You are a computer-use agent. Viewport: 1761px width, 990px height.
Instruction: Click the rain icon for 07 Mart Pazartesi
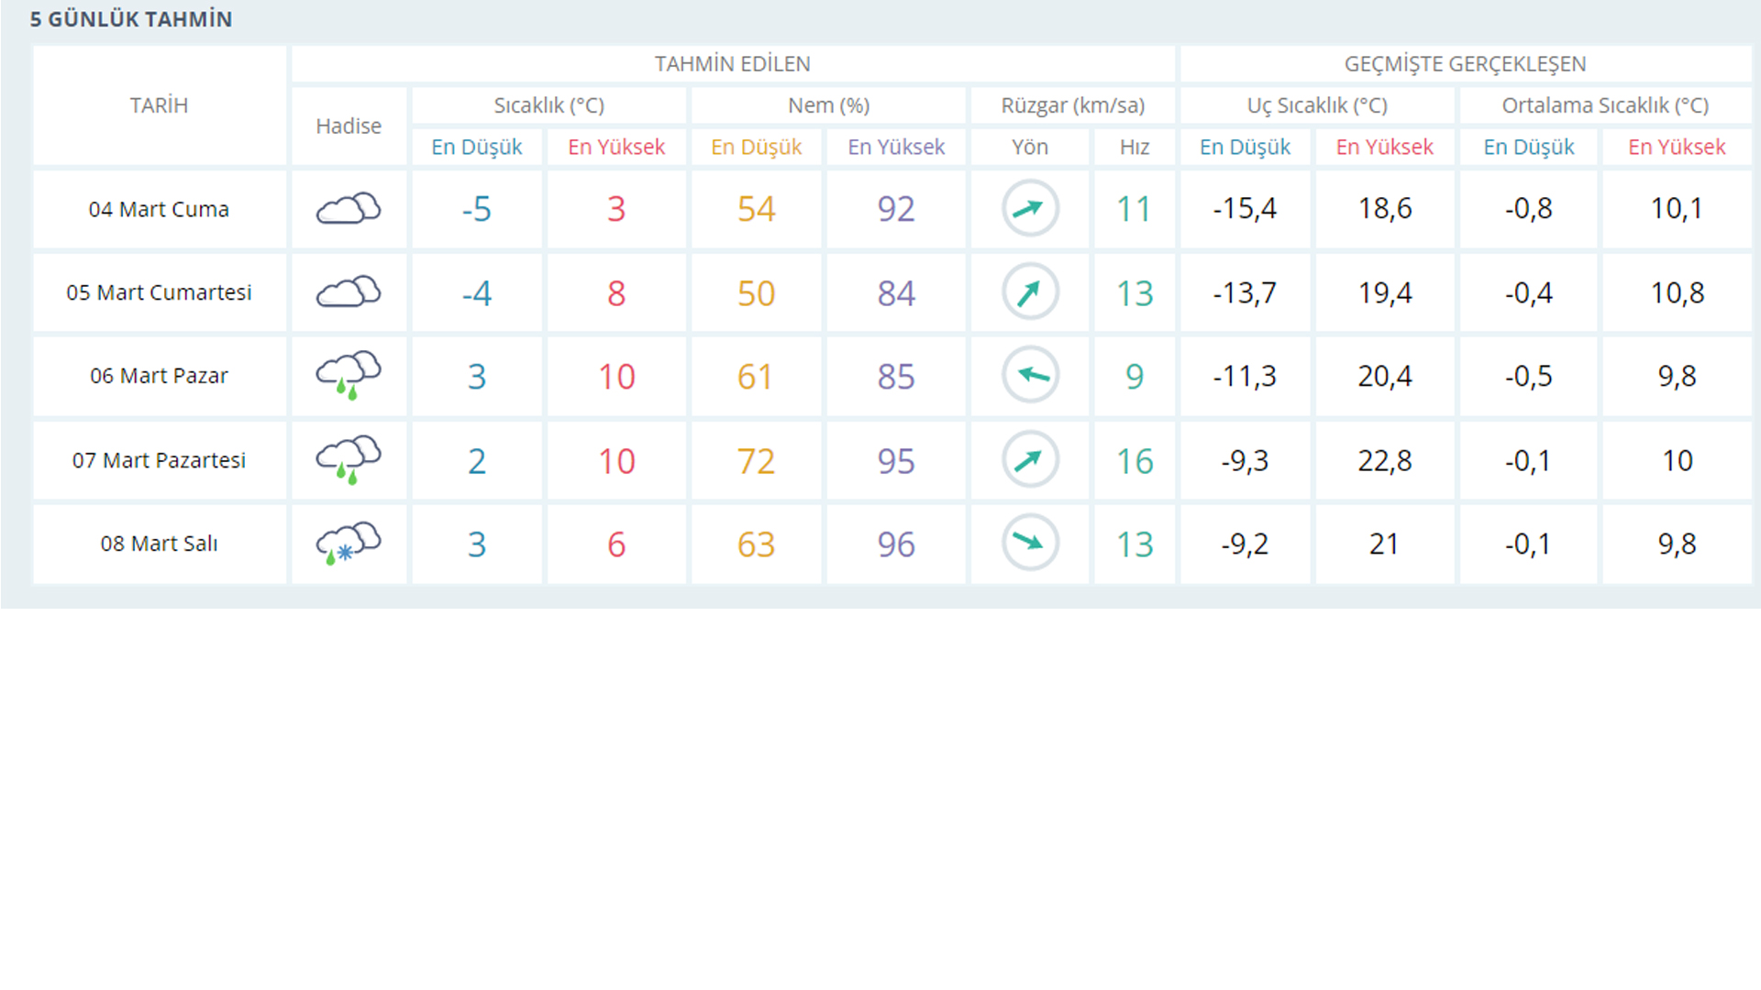pyautogui.click(x=349, y=459)
